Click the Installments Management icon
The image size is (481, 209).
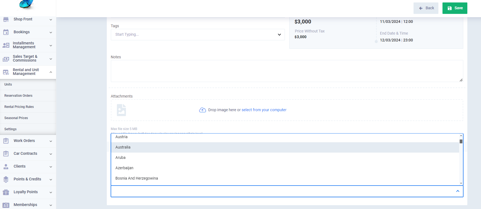coord(6,45)
